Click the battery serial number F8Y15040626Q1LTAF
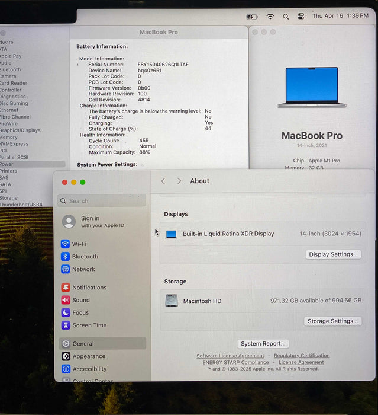The height and width of the screenshot is (415, 378). (163, 64)
